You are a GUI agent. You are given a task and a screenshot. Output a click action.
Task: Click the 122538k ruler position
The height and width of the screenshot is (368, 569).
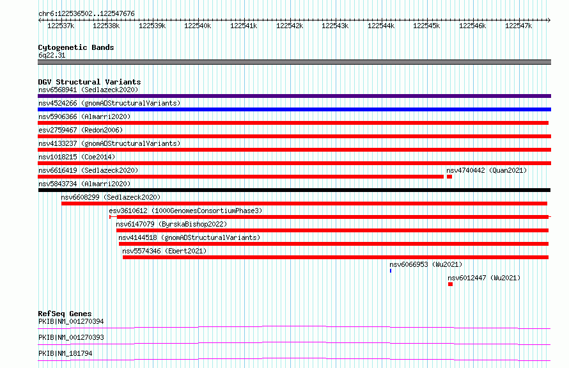[106, 26]
